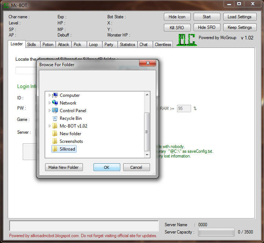Select Control Panel entry
Screen dimensions: 264x243
tap(73, 111)
